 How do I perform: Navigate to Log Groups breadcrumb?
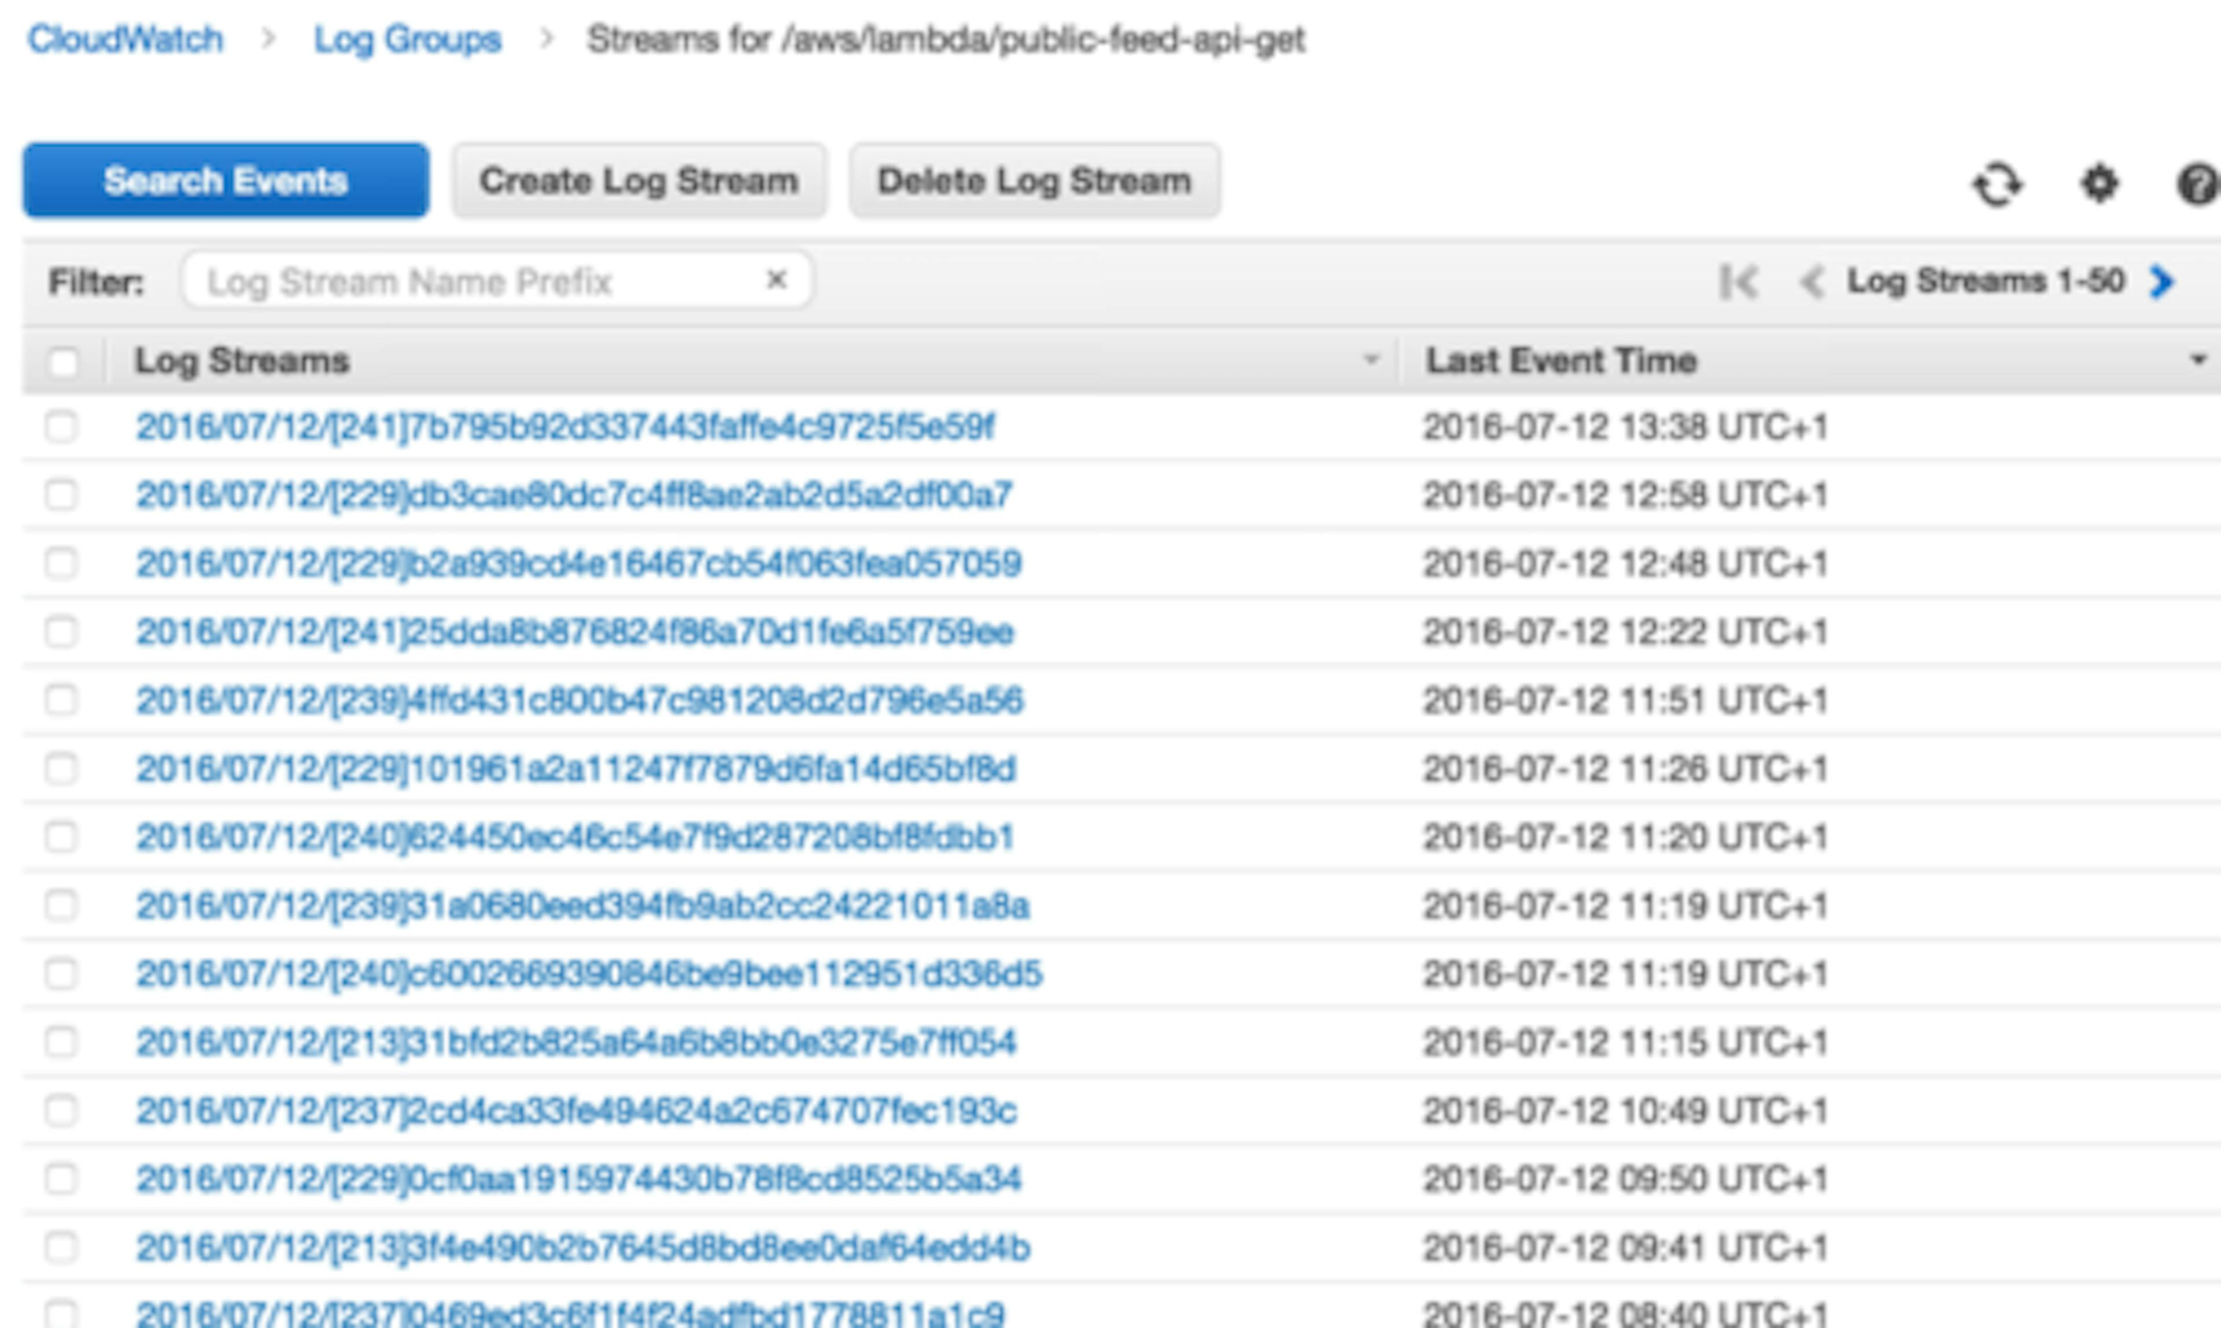click(405, 38)
